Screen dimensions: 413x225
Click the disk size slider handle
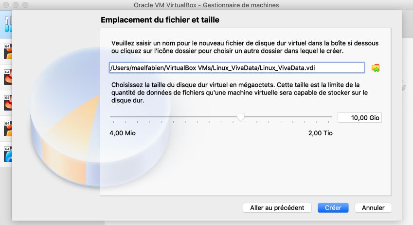click(x=241, y=117)
